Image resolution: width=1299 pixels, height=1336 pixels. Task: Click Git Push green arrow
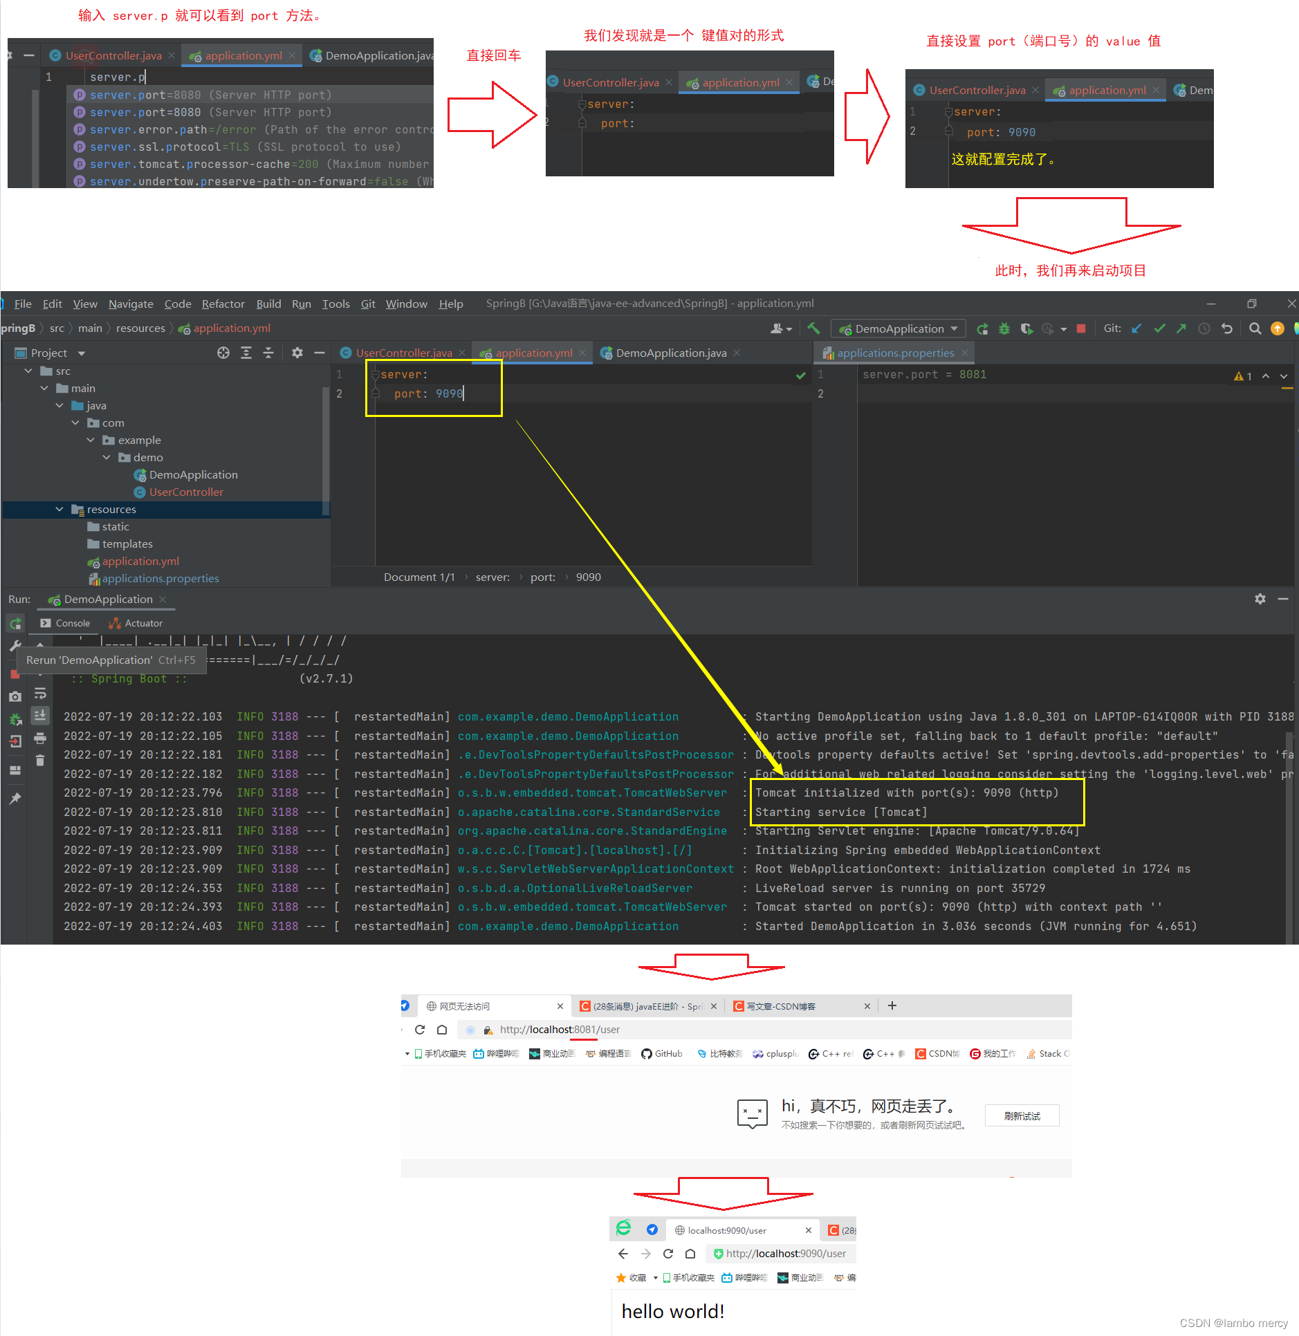[1181, 329]
